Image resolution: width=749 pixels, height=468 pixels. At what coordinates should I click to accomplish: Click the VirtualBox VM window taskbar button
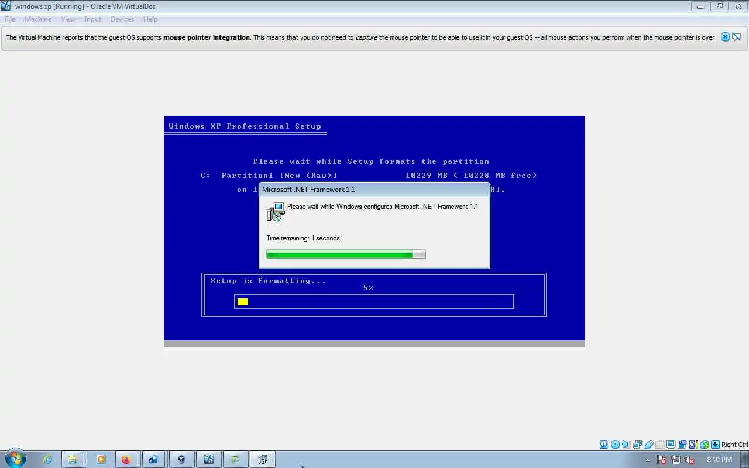pos(208,460)
